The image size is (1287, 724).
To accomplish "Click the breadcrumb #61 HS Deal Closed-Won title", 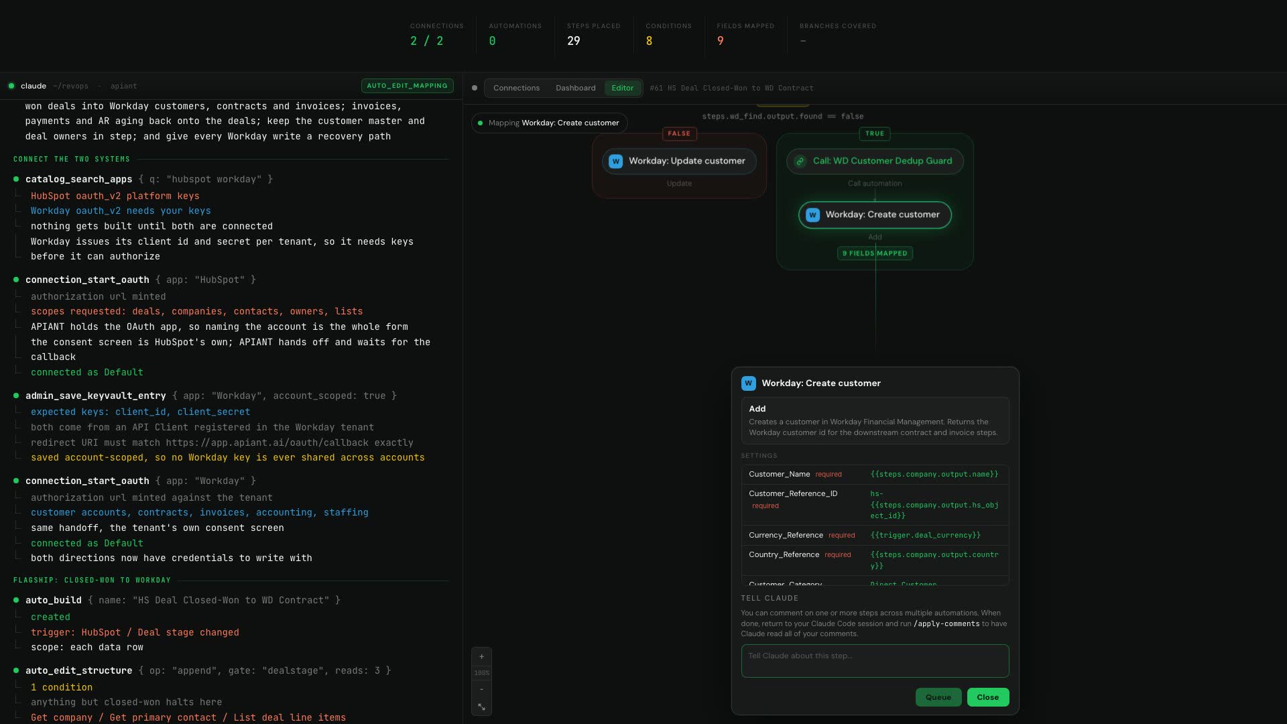I will click(731, 88).
